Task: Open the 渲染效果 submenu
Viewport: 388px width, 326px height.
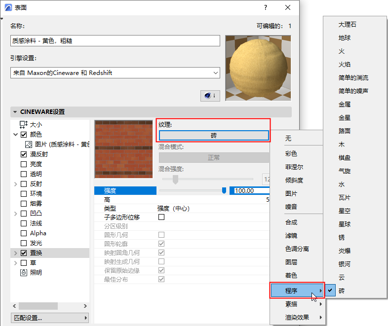Action: (x=297, y=317)
